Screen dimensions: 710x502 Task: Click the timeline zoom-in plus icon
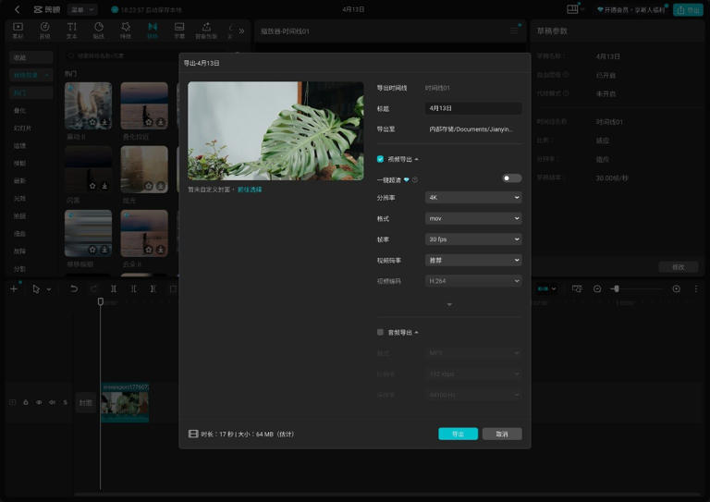(x=676, y=289)
